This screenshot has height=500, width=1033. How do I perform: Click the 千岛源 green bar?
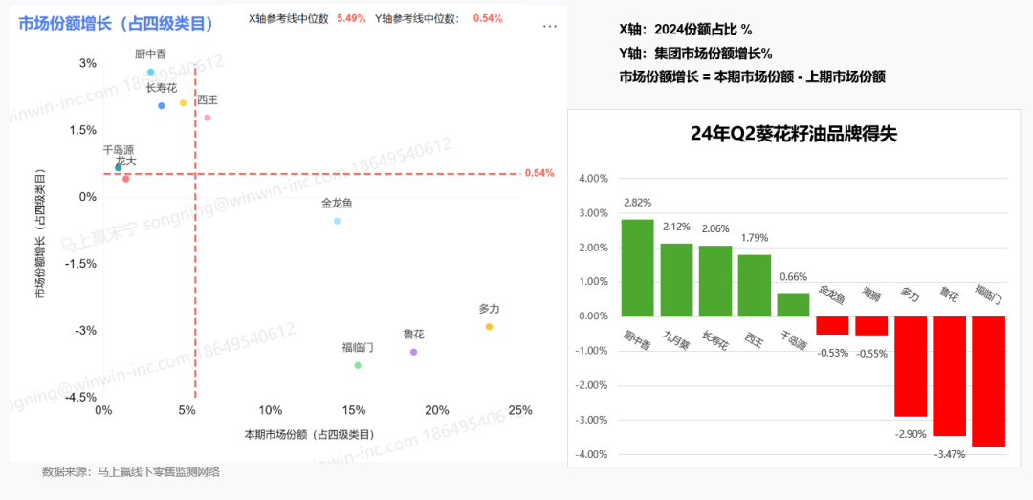[793, 305]
